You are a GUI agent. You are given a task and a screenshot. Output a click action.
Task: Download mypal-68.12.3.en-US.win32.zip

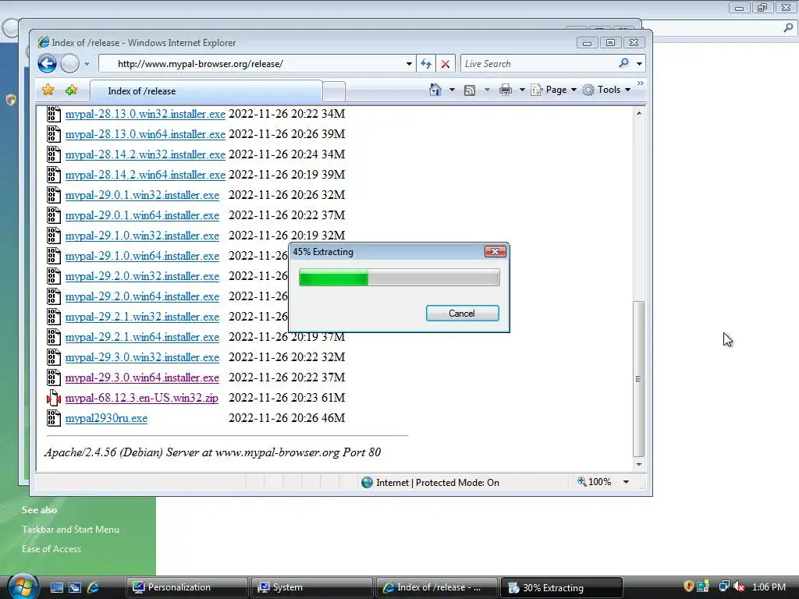pyautogui.click(x=142, y=398)
